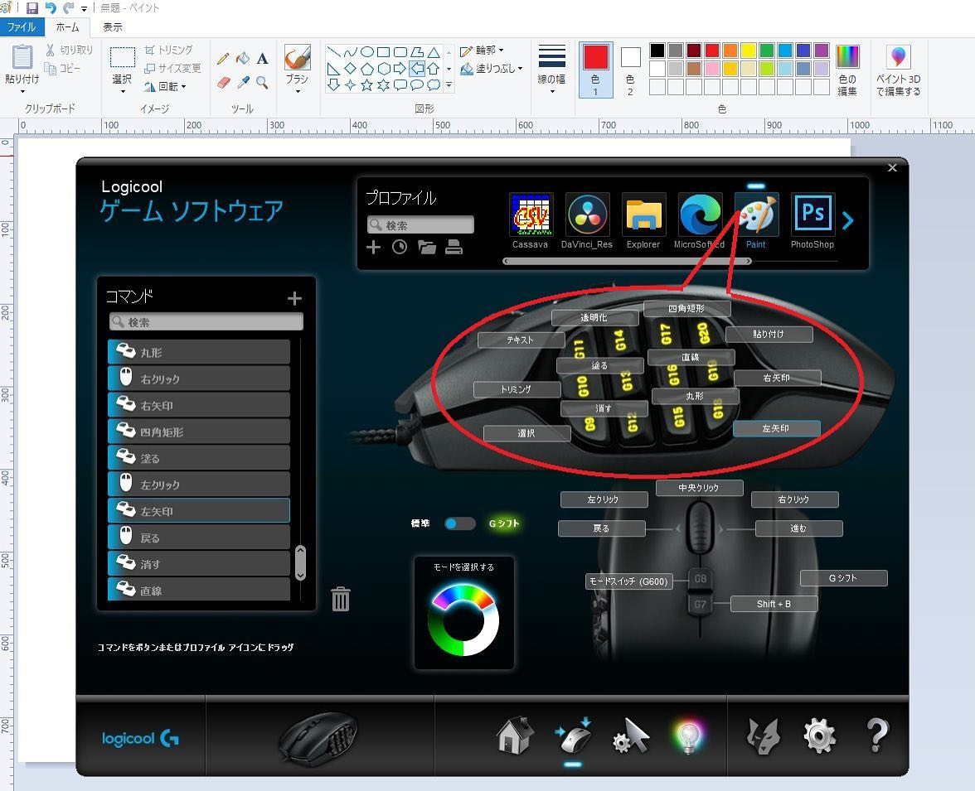Viewport: 975px width, 791px height.
Task: Click the command list scrollbar
Action: (x=300, y=562)
